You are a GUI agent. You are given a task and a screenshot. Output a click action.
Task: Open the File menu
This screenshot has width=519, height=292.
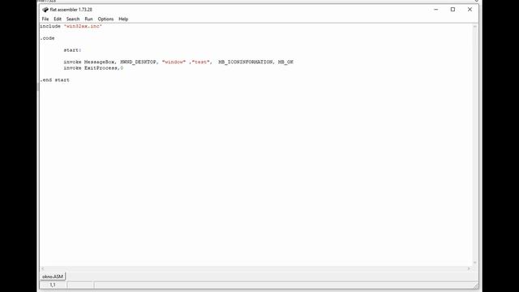(45, 19)
